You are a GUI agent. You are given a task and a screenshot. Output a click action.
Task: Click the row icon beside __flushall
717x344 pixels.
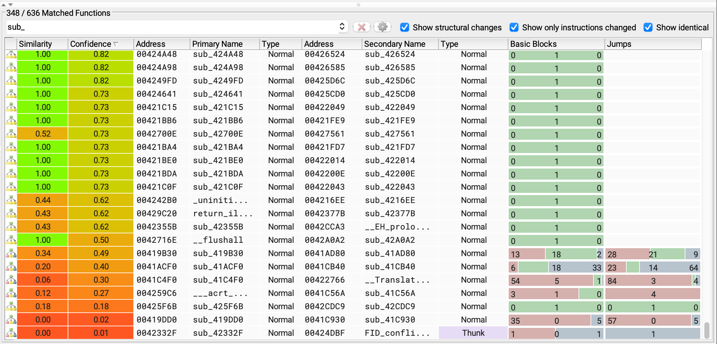pos(11,240)
